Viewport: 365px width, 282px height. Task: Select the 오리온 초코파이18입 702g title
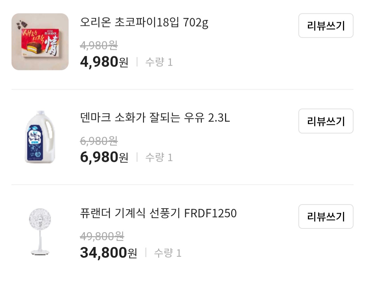tap(144, 23)
